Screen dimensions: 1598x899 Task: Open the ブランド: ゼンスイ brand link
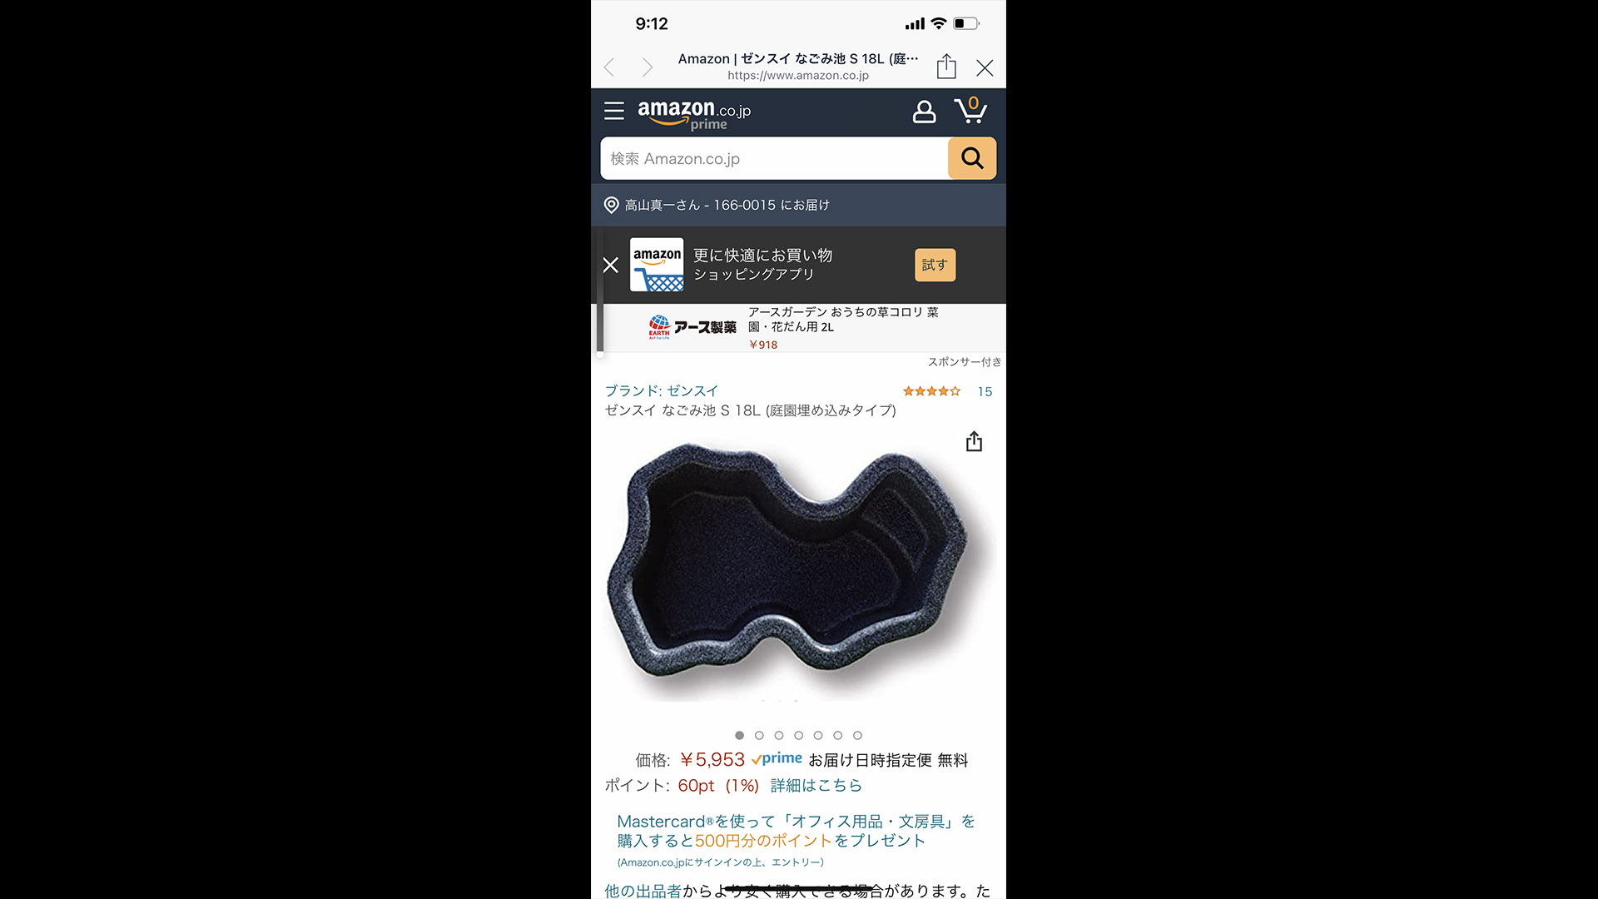(661, 390)
